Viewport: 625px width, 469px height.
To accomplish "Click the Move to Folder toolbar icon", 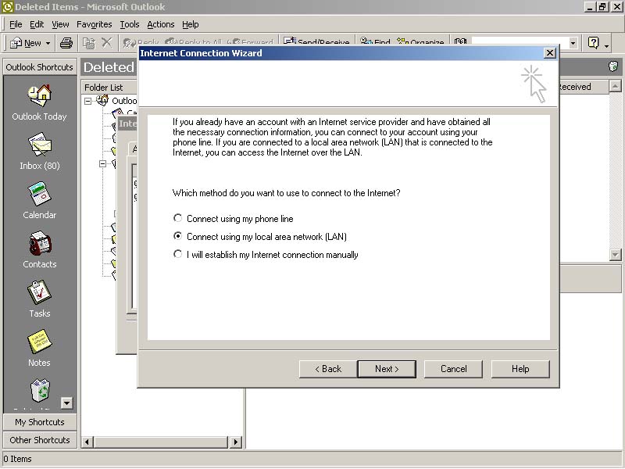I will (x=88, y=43).
